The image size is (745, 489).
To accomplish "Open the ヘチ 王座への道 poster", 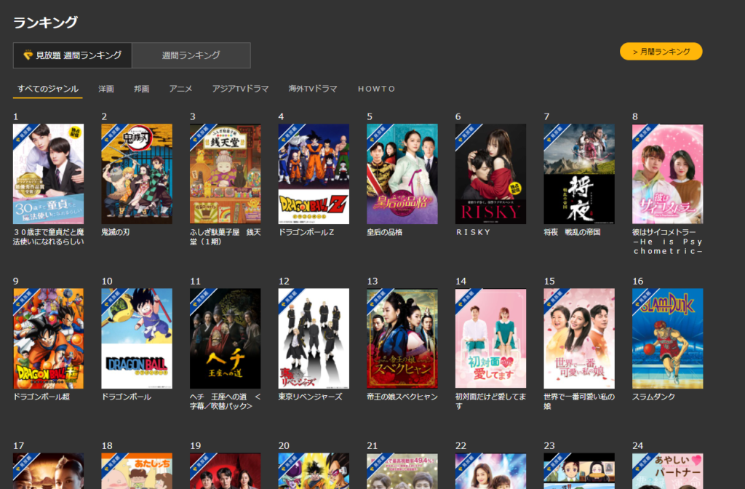I will click(x=226, y=338).
